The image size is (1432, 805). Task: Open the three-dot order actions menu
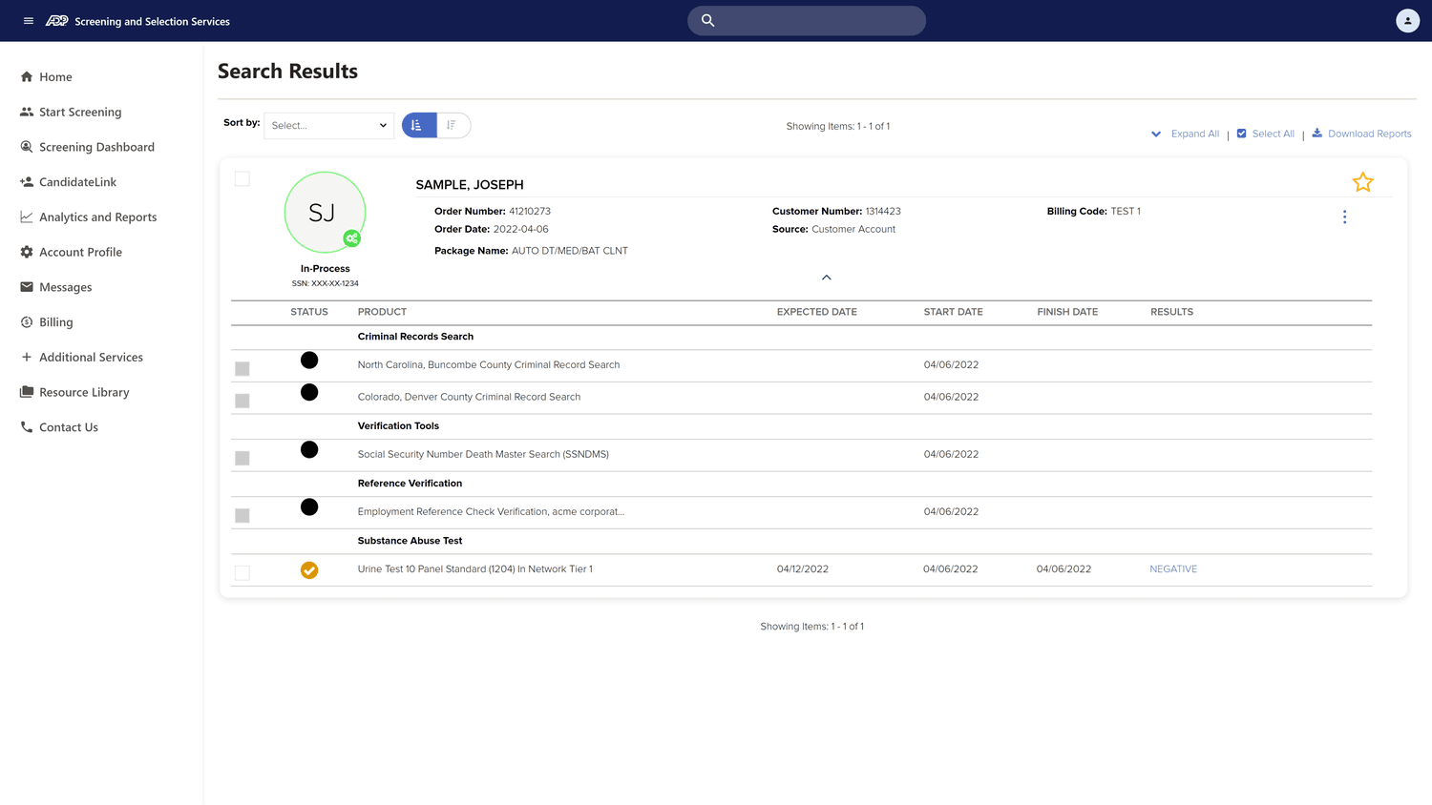[x=1344, y=217]
